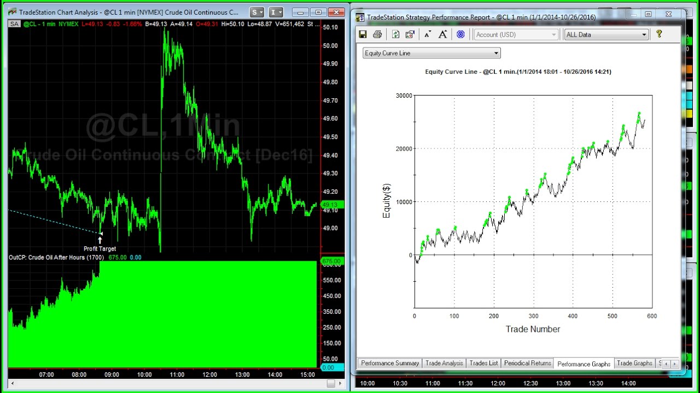Open the Periodical Returns tab

528,363
